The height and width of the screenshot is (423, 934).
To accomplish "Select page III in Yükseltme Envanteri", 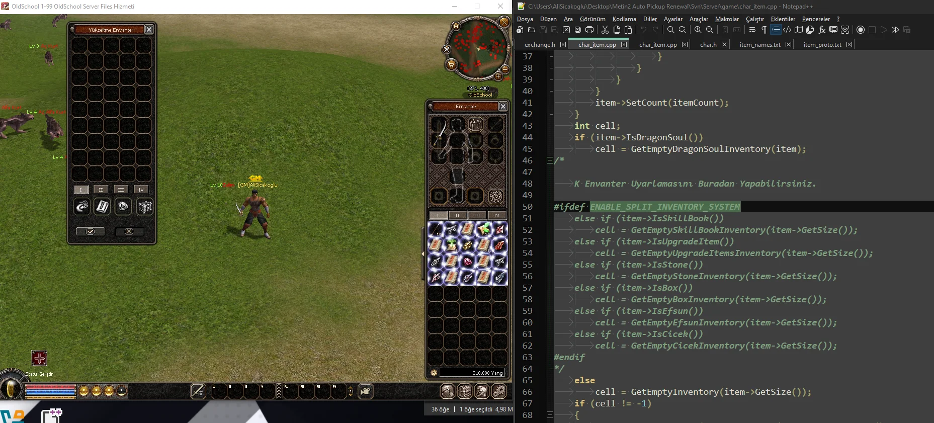I will point(121,190).
